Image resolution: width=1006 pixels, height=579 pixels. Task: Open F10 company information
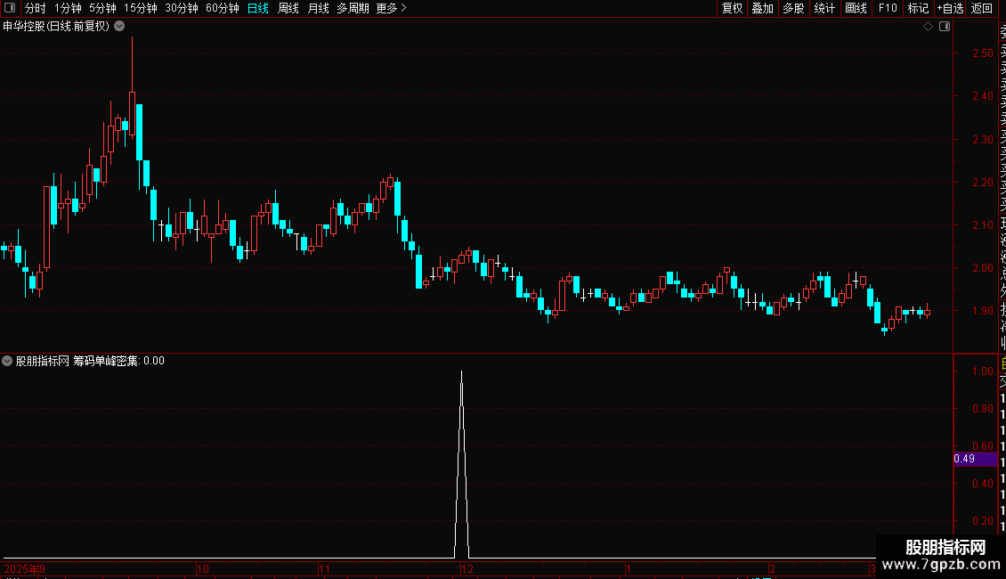tap(888, 8)
